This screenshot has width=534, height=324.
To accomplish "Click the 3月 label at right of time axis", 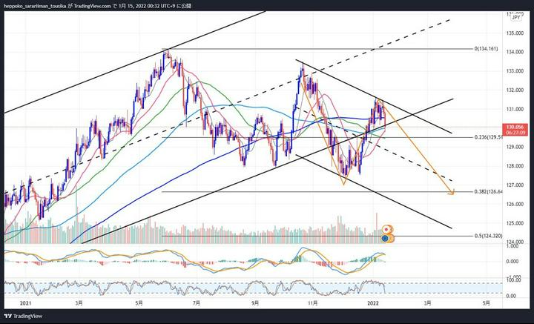I will pyautogui.click(x=427, y=302).
